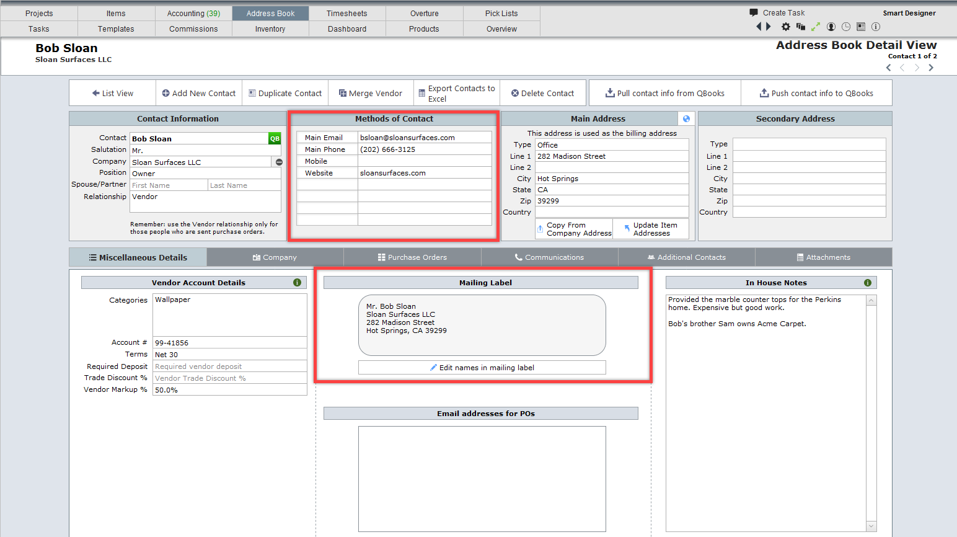Click Add New Contact
The width and height of the screenshot is (957, 537).
click(x=199, y=93)
